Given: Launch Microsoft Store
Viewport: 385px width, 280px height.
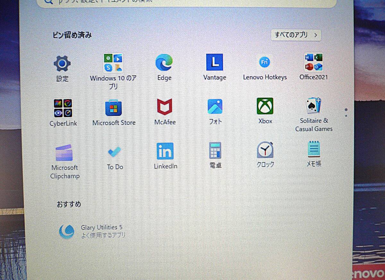Looking at the screenshot, I should 114,113.
